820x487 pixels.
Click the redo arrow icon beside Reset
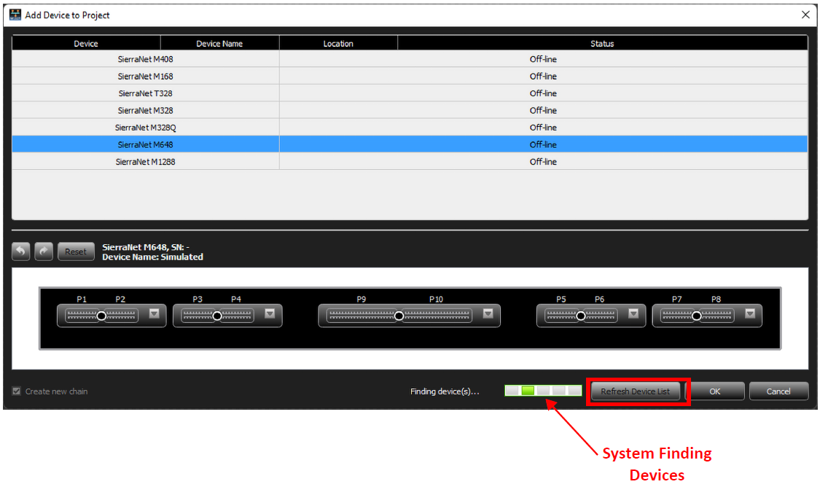tap(44, 252)
